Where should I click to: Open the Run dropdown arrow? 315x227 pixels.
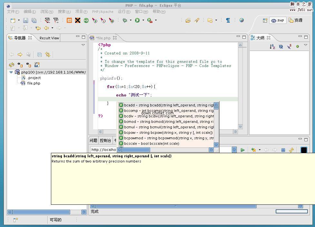click(143, 20)
